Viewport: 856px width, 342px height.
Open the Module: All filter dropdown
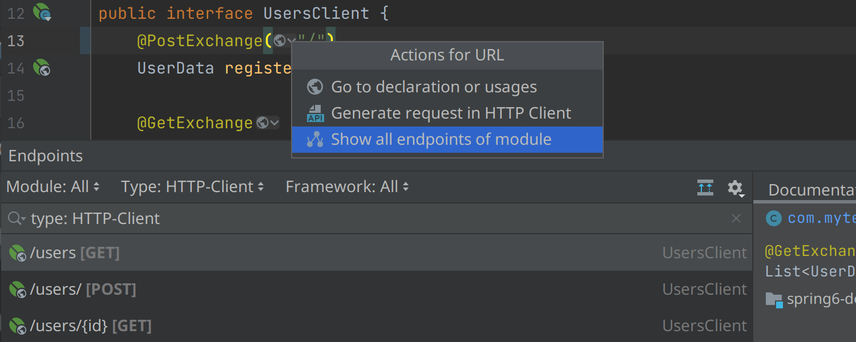(x=53, y=187)
